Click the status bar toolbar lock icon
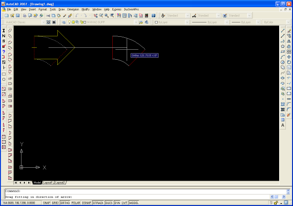This screenshot has width=293, height=206. [x=276, y=203]
